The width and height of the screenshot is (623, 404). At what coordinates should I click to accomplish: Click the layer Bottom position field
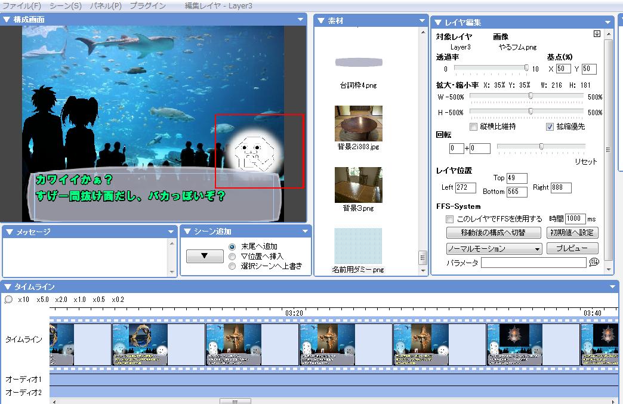(x=517, y=192)
